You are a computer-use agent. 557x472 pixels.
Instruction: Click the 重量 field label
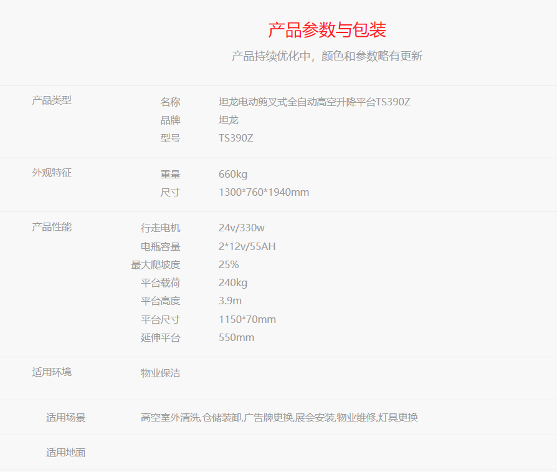[170, 174]
